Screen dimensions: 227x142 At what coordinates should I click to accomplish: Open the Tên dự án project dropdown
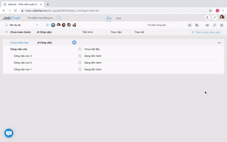(37, 25)
